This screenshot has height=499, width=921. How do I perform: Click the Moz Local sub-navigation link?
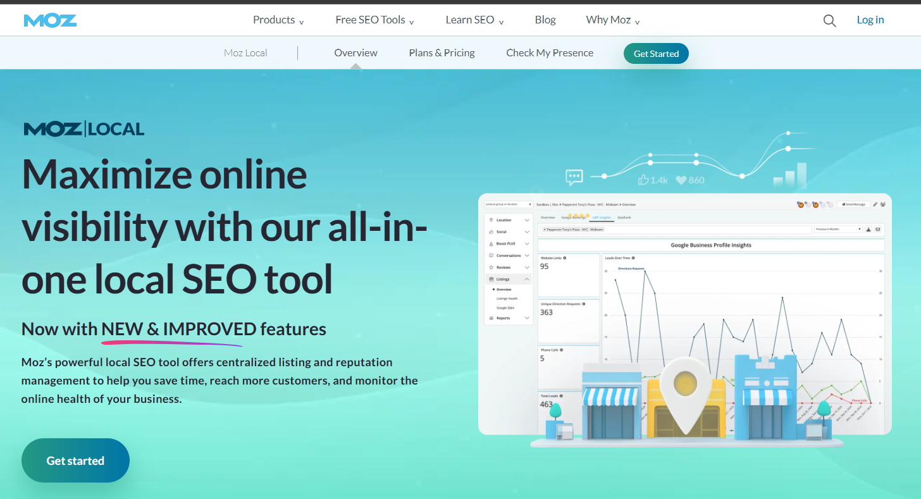point(245,53)
